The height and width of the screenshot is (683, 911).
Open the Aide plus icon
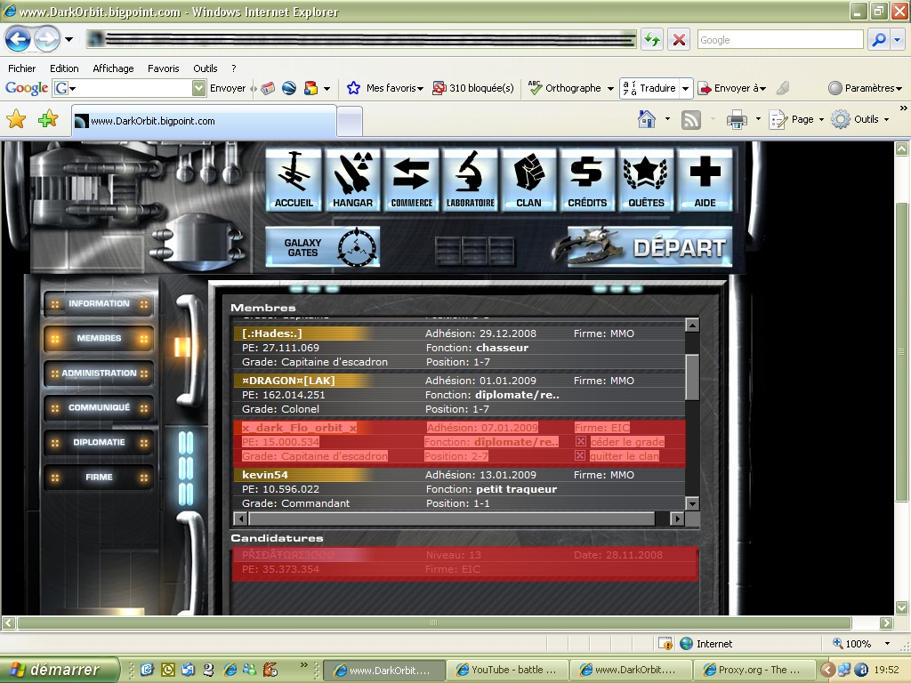point(705,179)
